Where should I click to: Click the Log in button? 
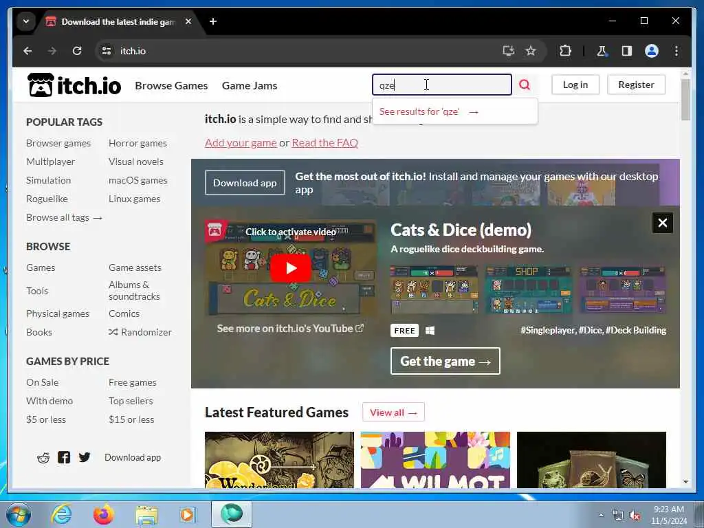(575, 85)
